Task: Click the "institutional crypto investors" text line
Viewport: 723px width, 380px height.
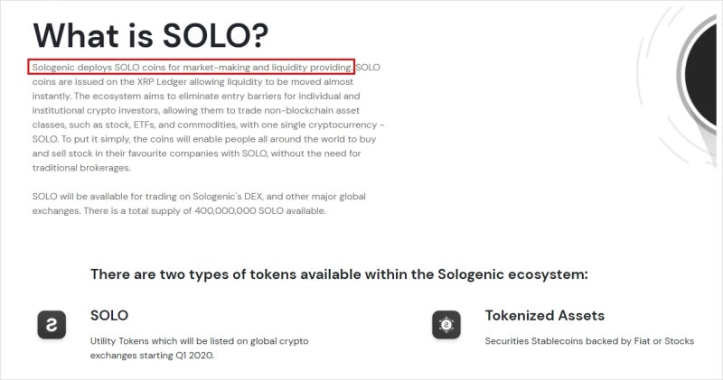Action: tap(196, 110)
